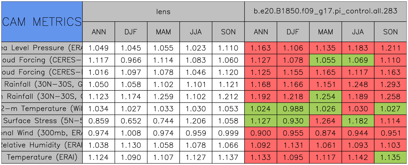The width and height of the screenshot is (408, 165).
Task: Select the lens cell showing 0.652
Action: coord(131,121)
